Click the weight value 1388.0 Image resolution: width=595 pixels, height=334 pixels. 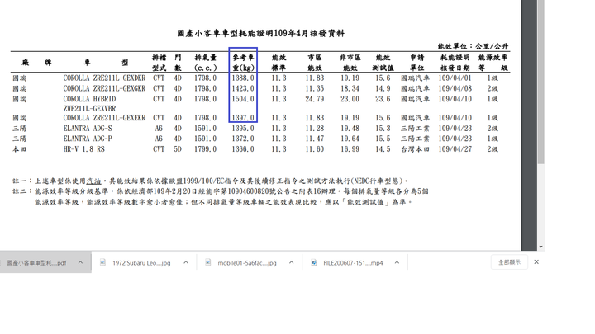pyautogui.click(x=243, y=78)
